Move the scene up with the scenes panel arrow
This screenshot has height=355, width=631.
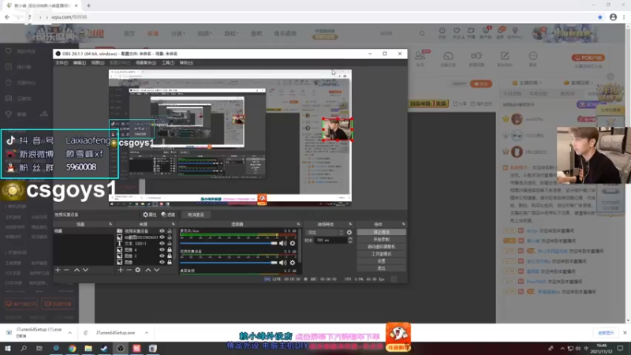[77, 270]
